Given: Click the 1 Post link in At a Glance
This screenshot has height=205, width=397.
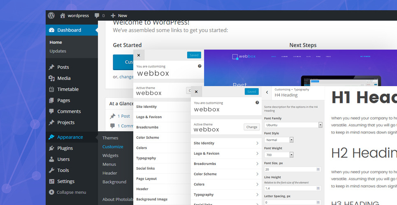Looking at the screenshot, I should click(123, 116).
